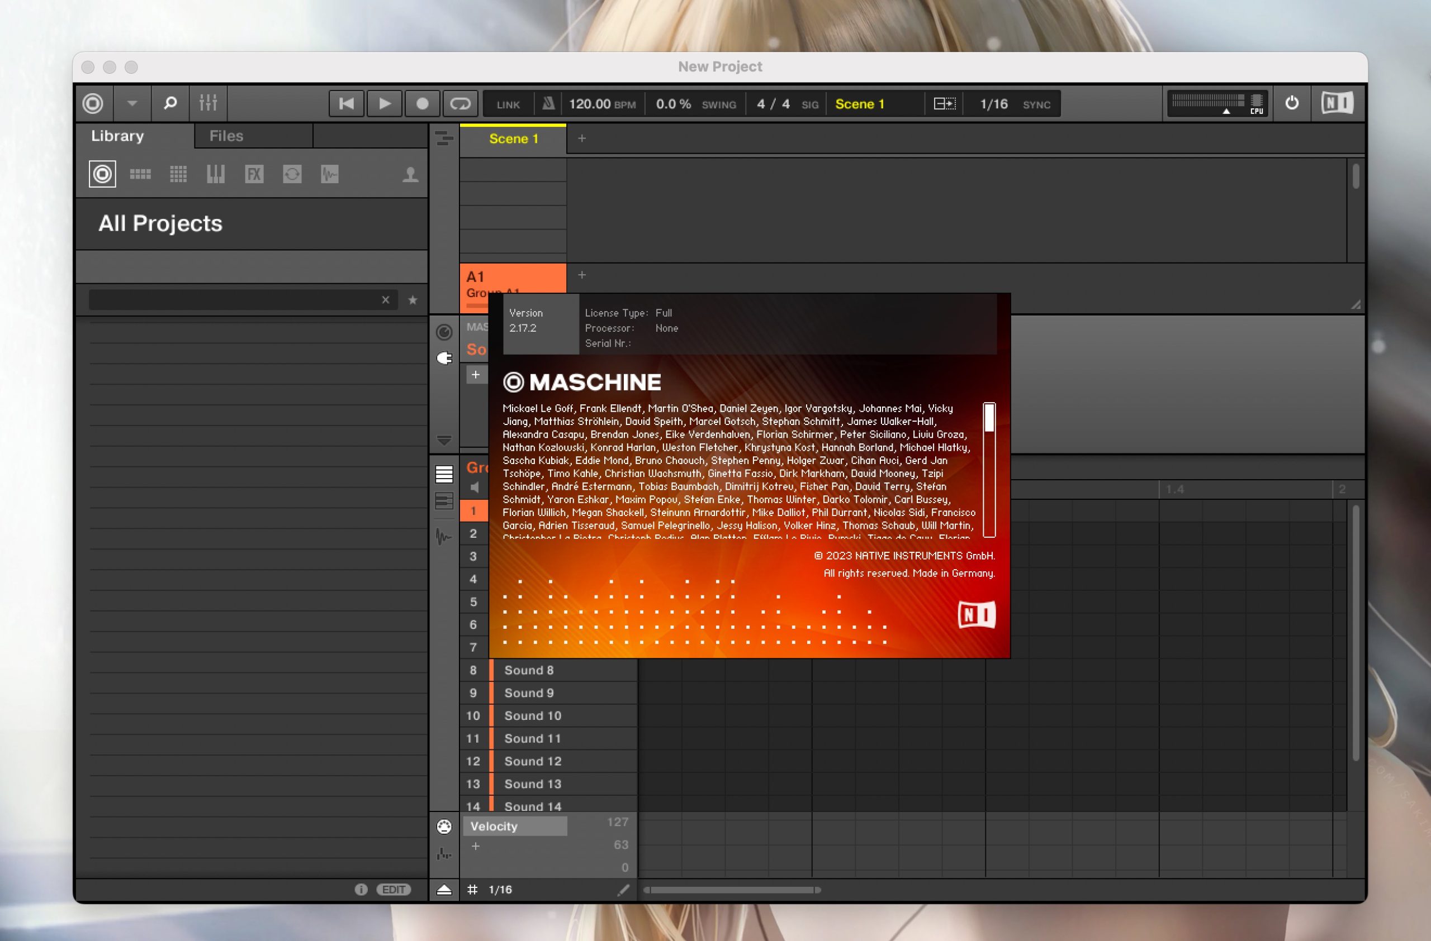Toggle the follow playhead icon

[944, 104]
